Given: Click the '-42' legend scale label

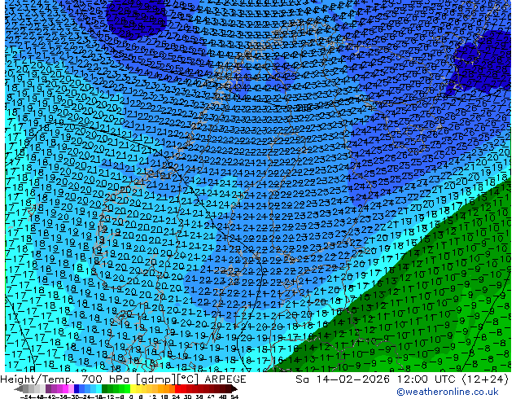Looking at the screenshot, I should pyautogui.click(x=50, y=397).
